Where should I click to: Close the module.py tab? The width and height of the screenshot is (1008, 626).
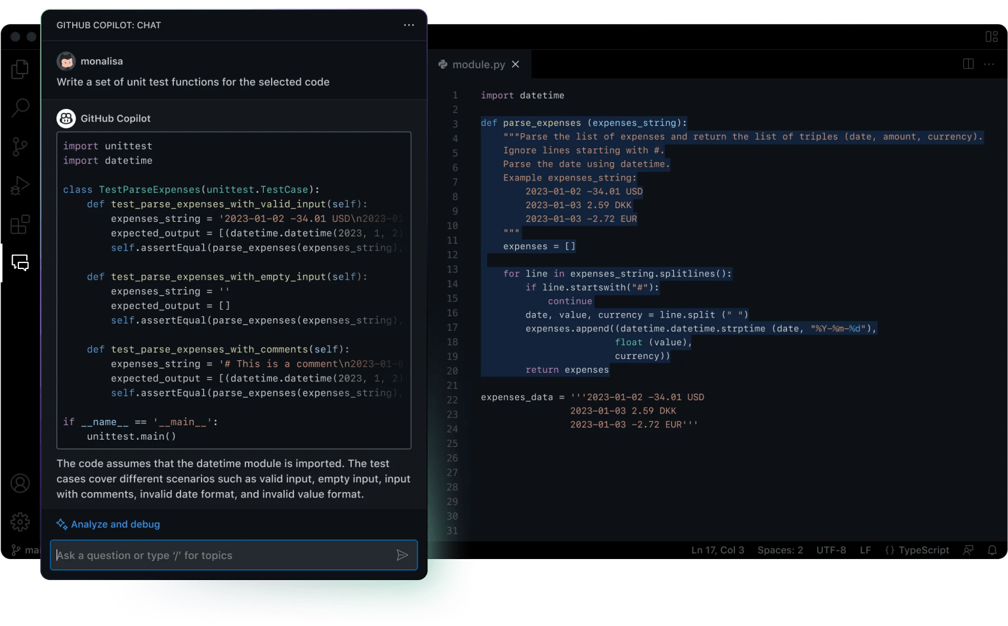coord(516,64)
